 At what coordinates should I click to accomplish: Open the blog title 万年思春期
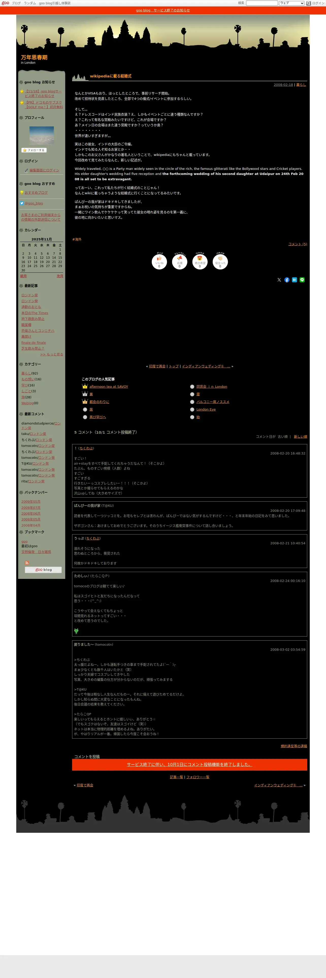coord(34,57)
